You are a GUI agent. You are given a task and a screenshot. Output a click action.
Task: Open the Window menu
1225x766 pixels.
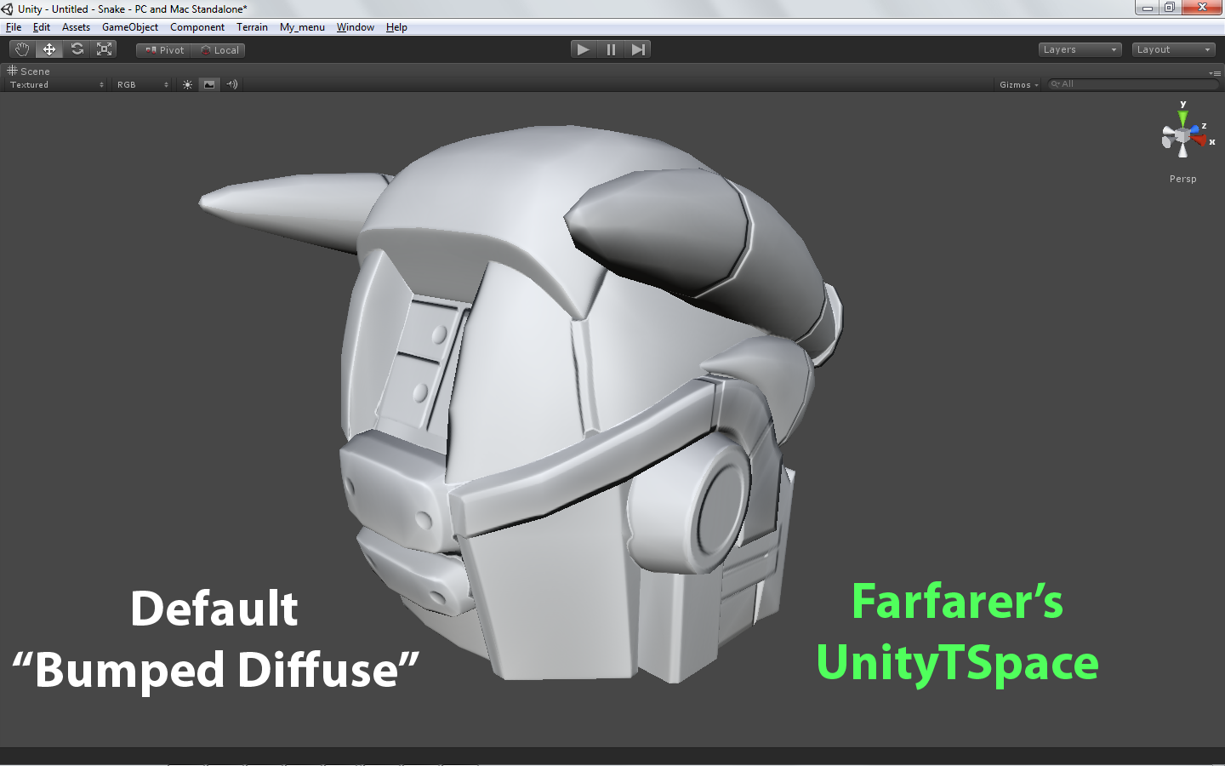coord(356,27)
